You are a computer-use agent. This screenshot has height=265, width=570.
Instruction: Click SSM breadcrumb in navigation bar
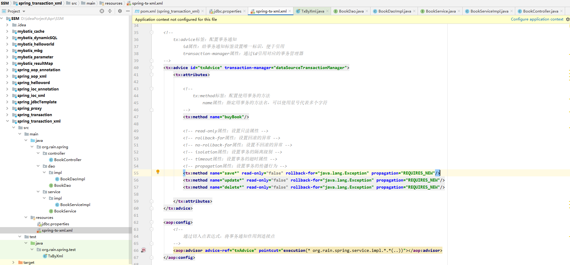tap(5, 3)
